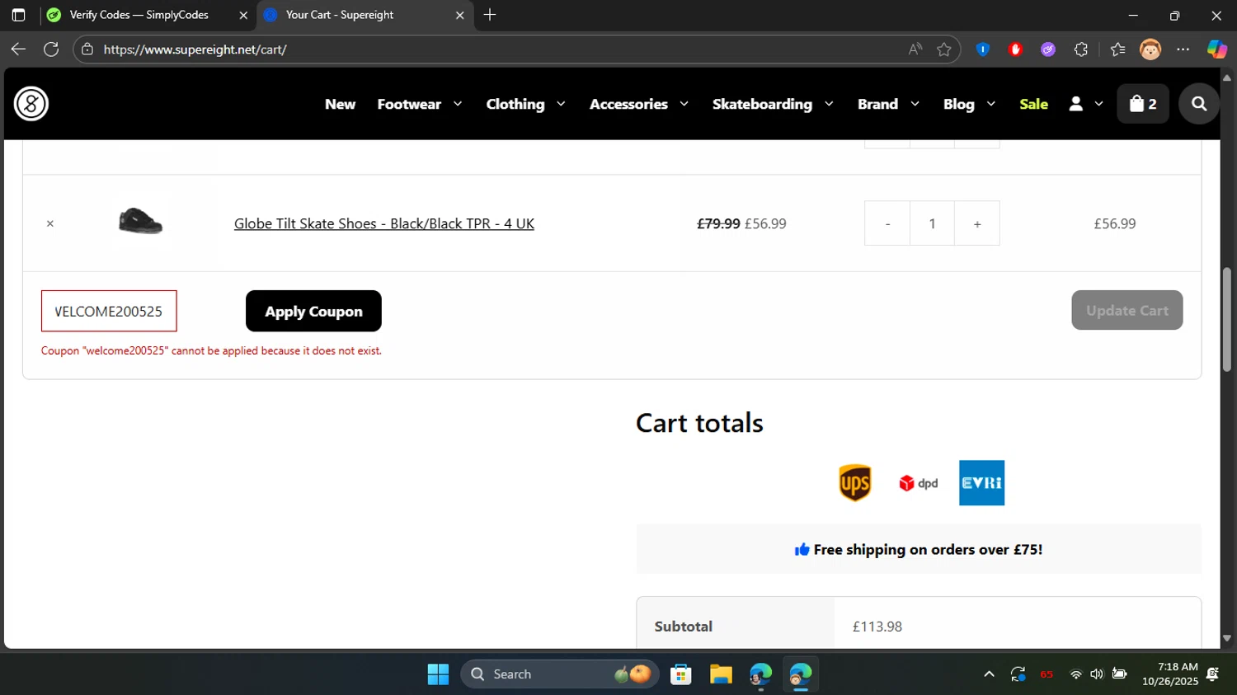This screenshot has width=1237, height=695.
Task: Go to the Sale page
Action: click(1033, 104)
